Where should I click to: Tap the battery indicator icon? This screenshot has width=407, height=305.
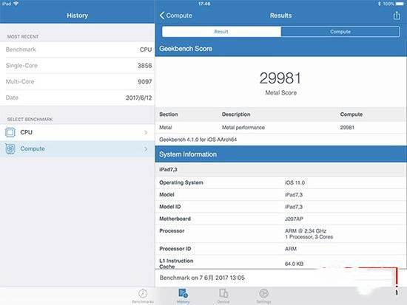pyautogui.click(x=400, y=4)
